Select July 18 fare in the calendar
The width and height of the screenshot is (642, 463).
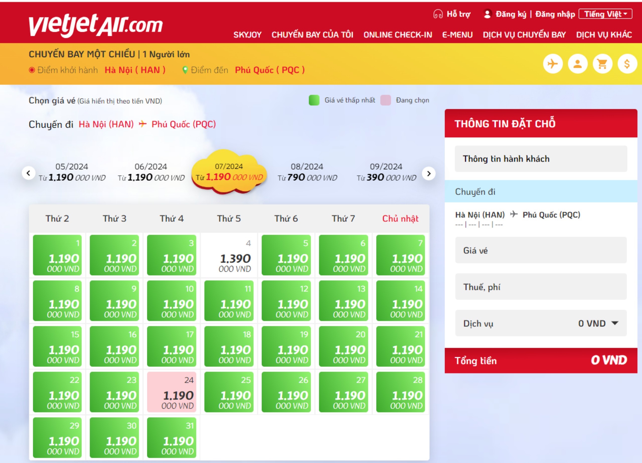(229, 347)
